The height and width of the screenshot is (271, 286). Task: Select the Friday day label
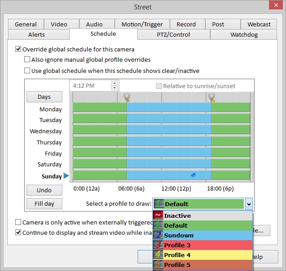coord(53,153)
